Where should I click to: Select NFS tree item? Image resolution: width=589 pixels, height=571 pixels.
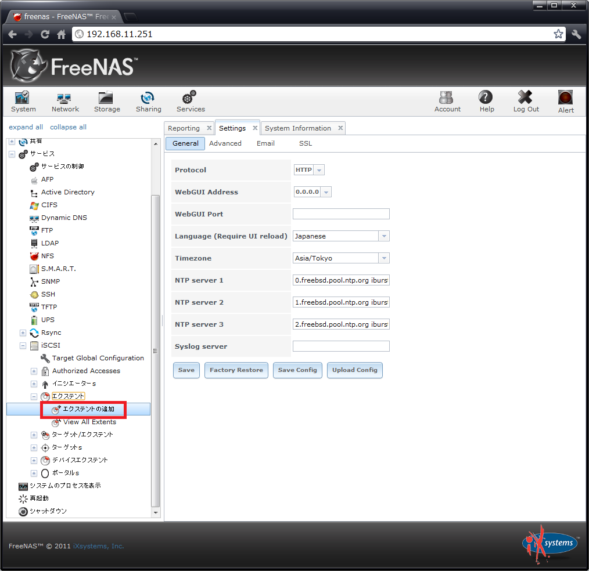tap(47, 256)
